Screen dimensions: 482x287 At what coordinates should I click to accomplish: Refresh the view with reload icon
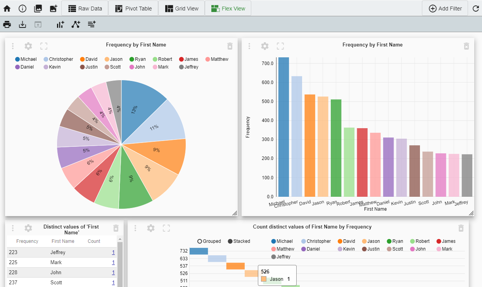[476, 8]
